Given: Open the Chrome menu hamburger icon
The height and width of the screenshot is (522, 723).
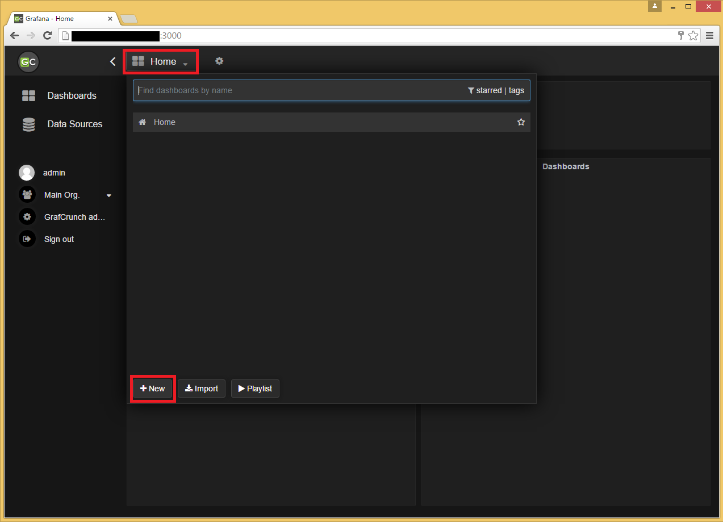Looking at the screenshot, I should (709, 35).
